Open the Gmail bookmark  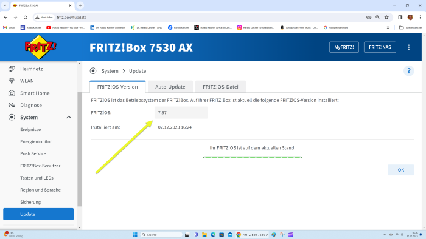(x=9, y=28)
